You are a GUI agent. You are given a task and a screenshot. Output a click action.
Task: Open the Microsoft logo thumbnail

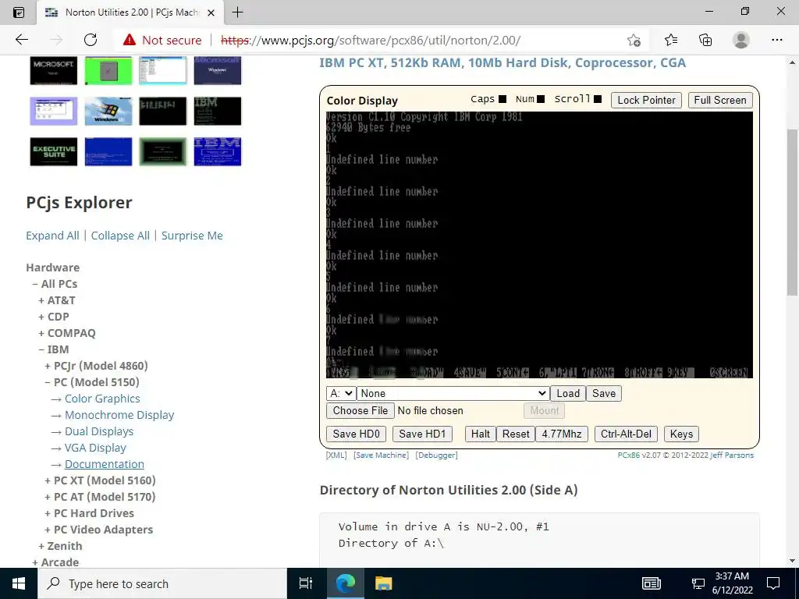(54, 70)
